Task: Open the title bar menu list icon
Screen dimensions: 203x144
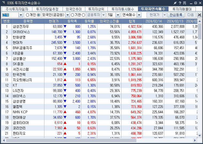Action: (185, 3)
